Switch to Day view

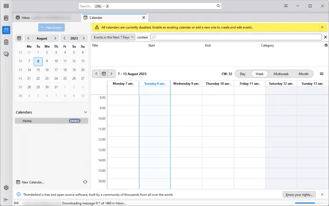tap(243, 74)
